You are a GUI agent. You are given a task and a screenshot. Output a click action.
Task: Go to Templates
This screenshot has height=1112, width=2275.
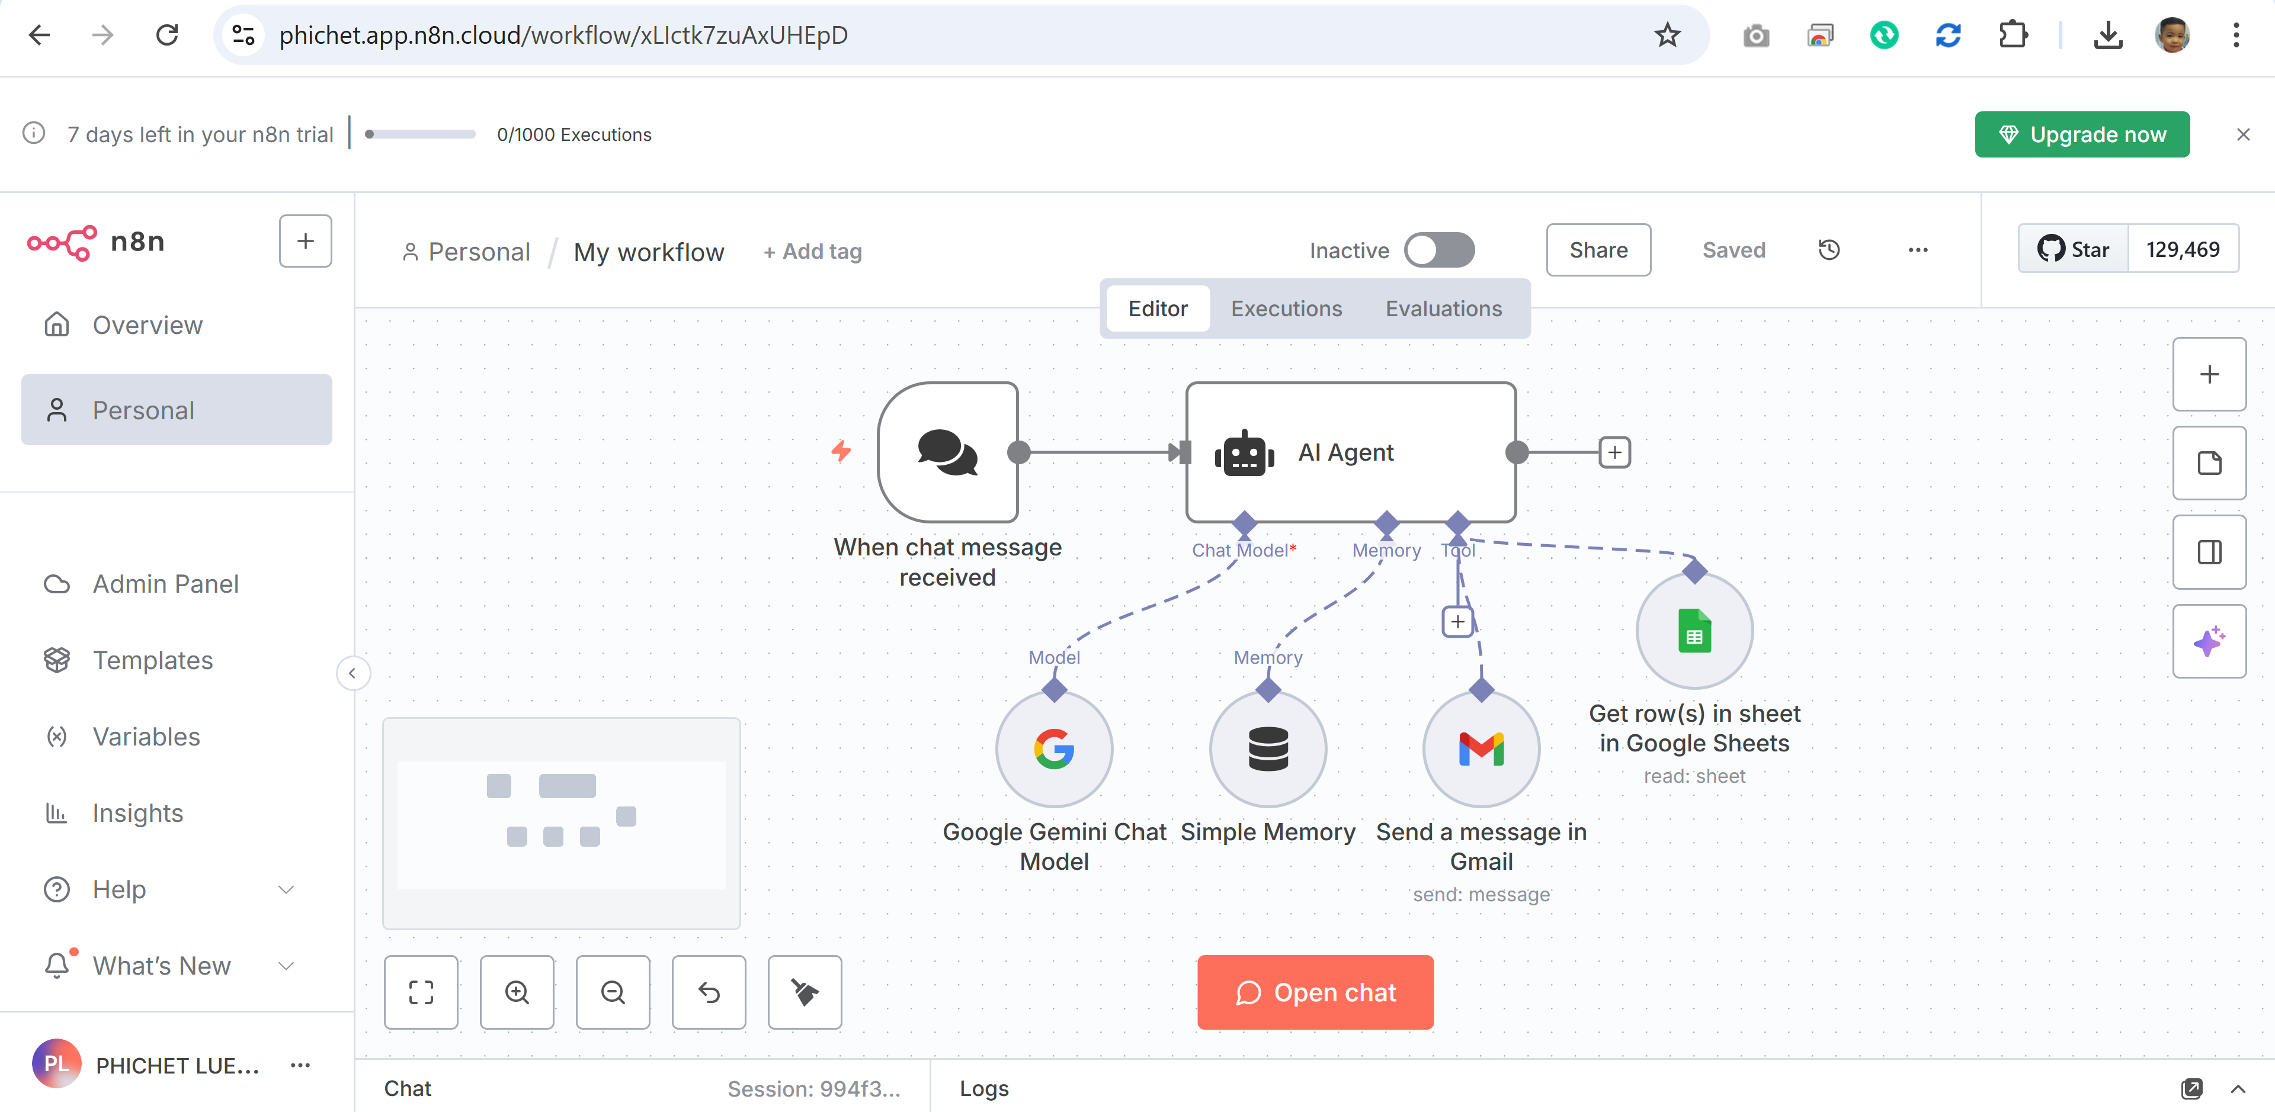pyautogui.click(x=177, y=660)
